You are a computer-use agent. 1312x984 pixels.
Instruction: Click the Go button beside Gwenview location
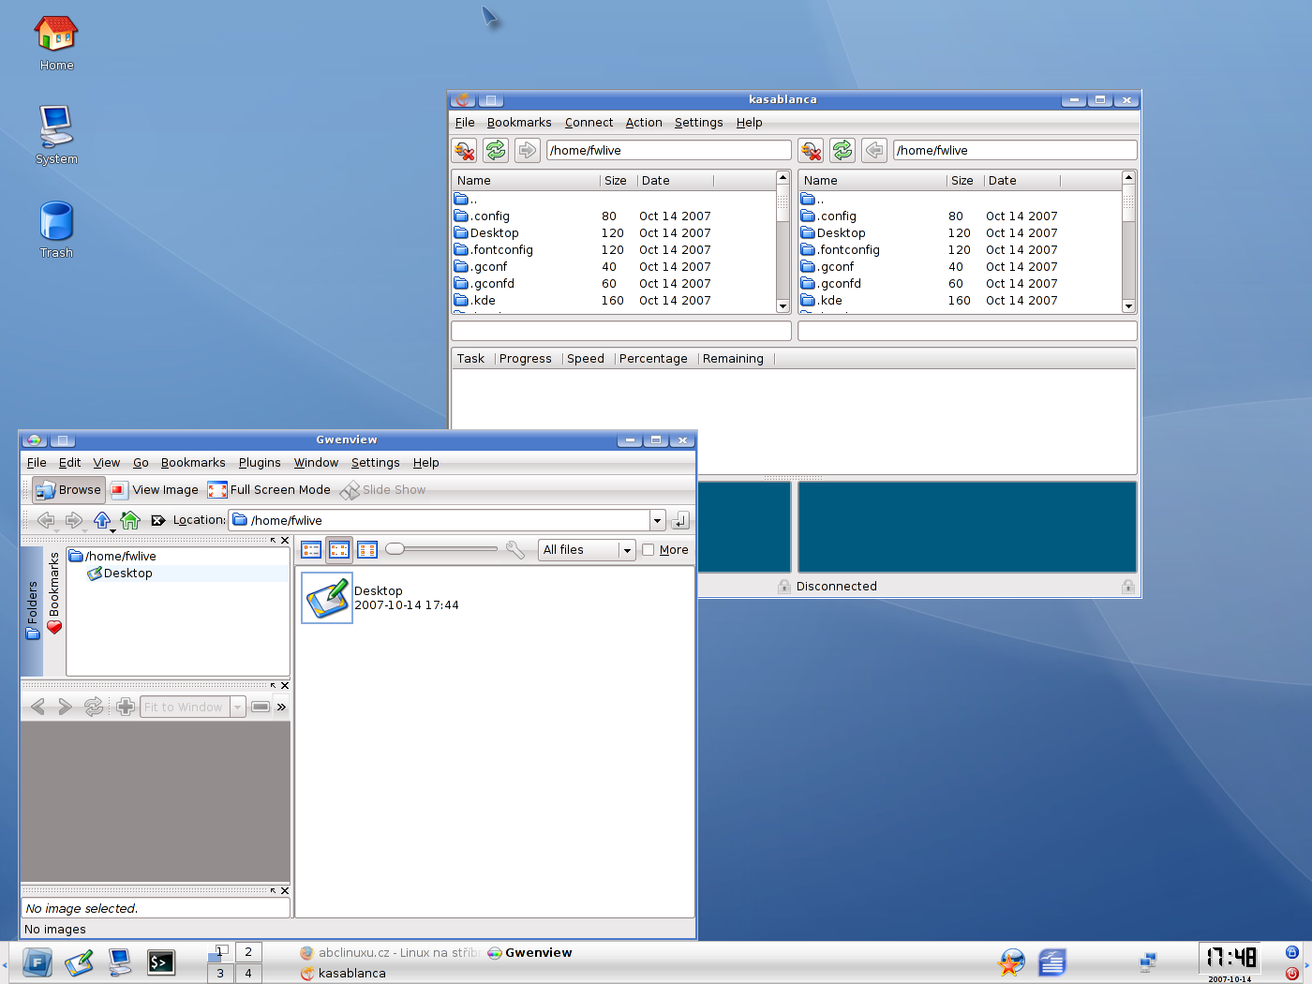681,520
